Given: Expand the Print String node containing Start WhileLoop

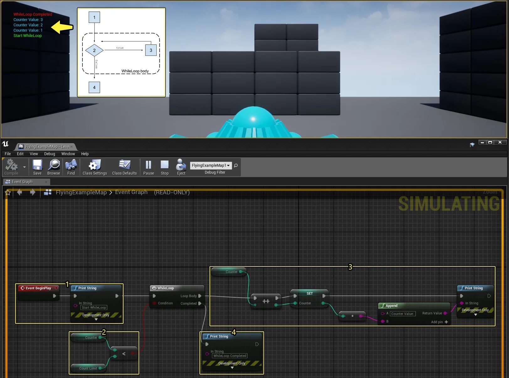Looking at the screenshot, I should pyautogui.click(x=96, y=319).
